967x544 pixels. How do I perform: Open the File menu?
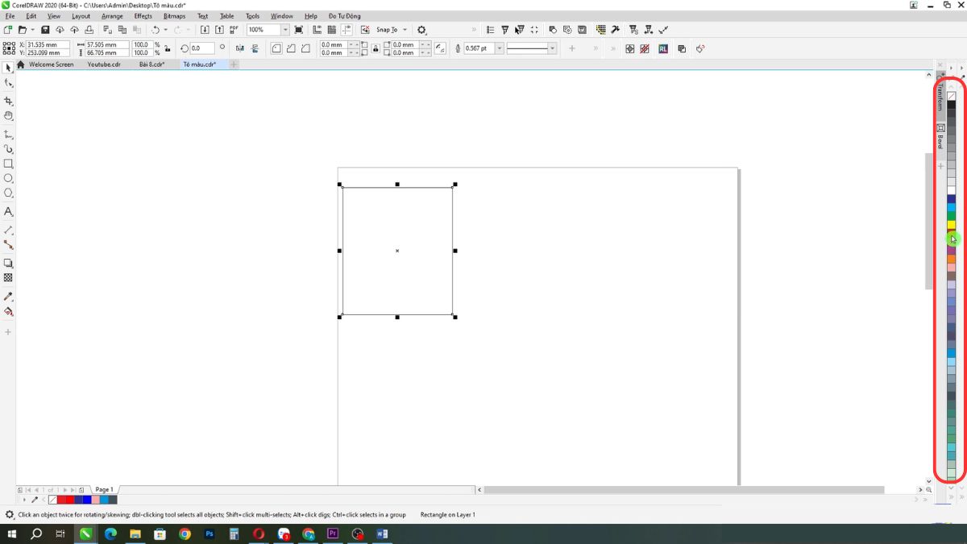(x=10, y=16)
